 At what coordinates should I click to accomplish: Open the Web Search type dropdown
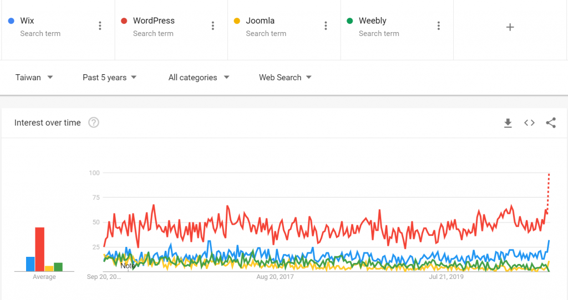coord(285,77)
